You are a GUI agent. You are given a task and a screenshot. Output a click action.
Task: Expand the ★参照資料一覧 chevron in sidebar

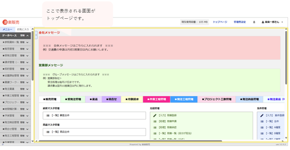[27, 42]
